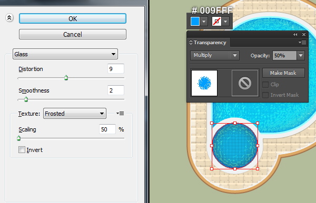Click the Distortion value input field
Viewport: 316px width, 203px height.
[x=116, y=69]
